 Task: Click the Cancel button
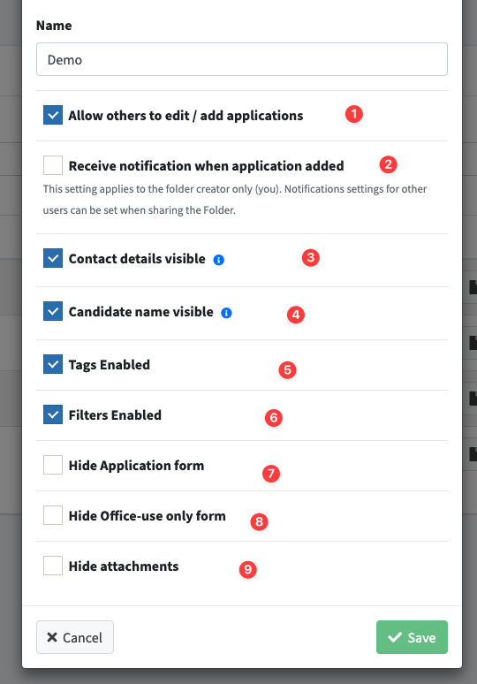75,637
